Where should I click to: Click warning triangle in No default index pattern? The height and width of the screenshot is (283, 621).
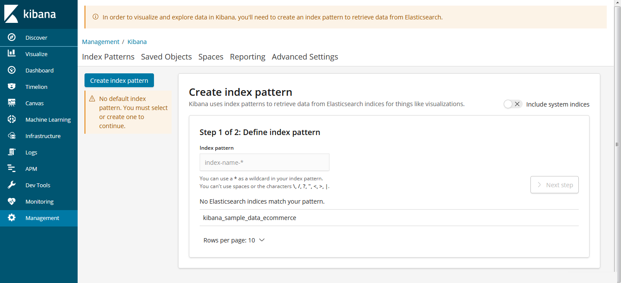[x=92, y=99]
